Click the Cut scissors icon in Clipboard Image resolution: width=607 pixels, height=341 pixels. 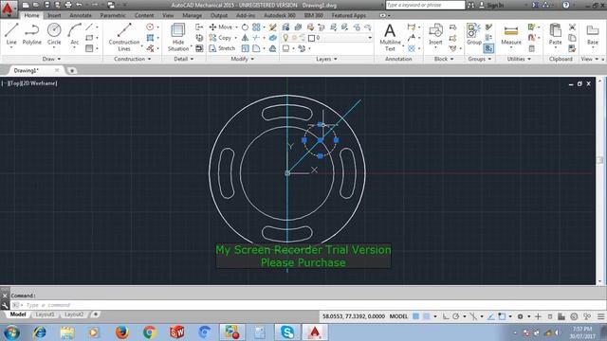pyautogui.click(x=572, y=27)
